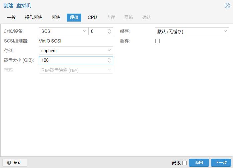Image resolution: width=233 pixels, height=168 pixels.
Task: Decrease disk size with down arrow
Action: point(109,62)
